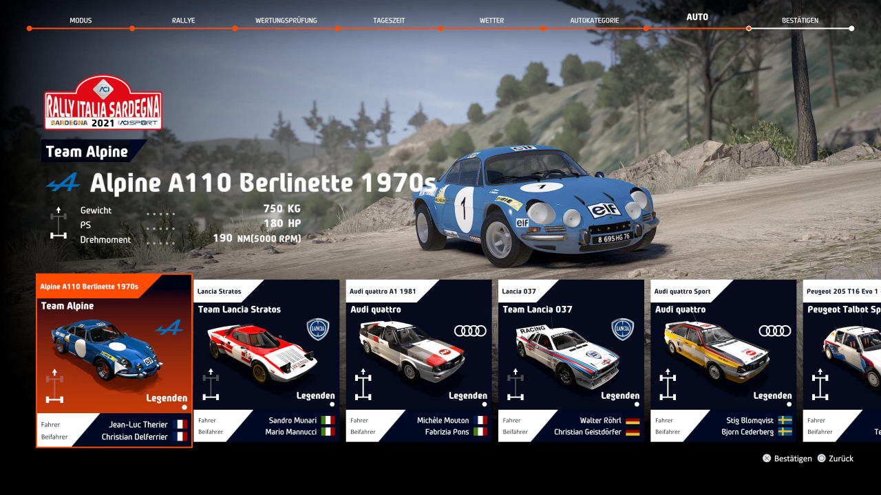Click German flag beside Walter Röhrl
The width and height of the screenshot is (881, 495).
pos(633,420)
